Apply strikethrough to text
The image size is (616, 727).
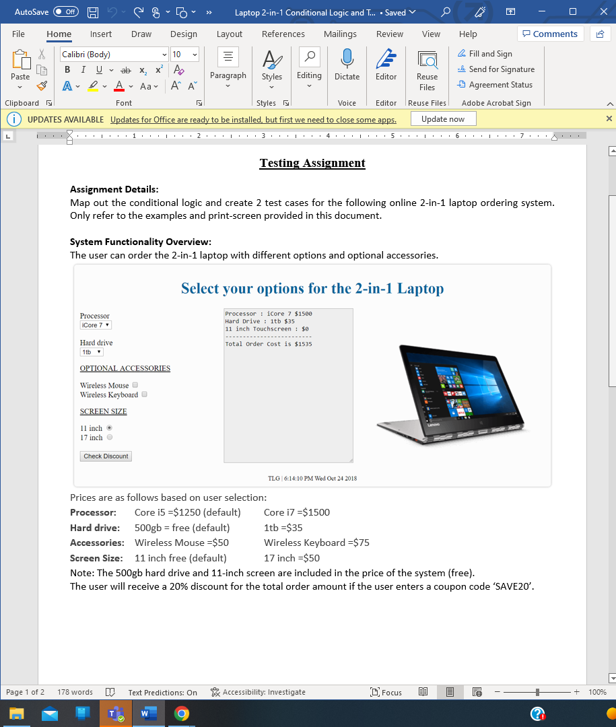pyautogui.click(x=125, y=69)
